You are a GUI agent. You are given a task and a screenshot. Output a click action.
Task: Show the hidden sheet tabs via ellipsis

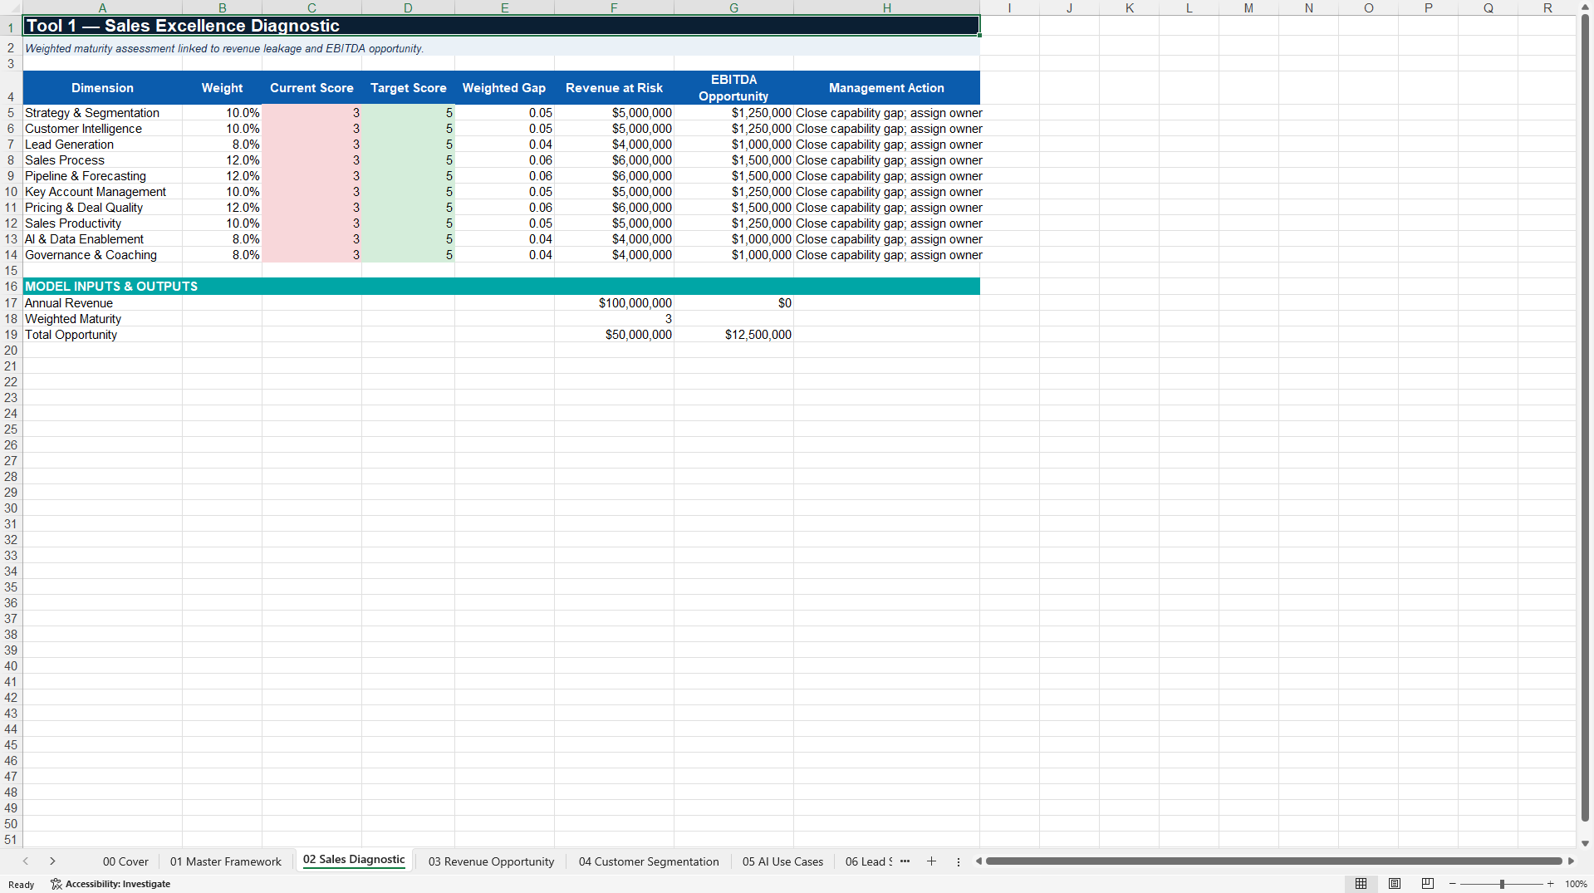click(x=905, y=861)
